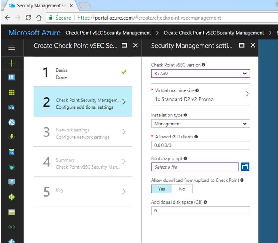
Task: Open the Resource groups cube icon
Action: pos(11,107)
